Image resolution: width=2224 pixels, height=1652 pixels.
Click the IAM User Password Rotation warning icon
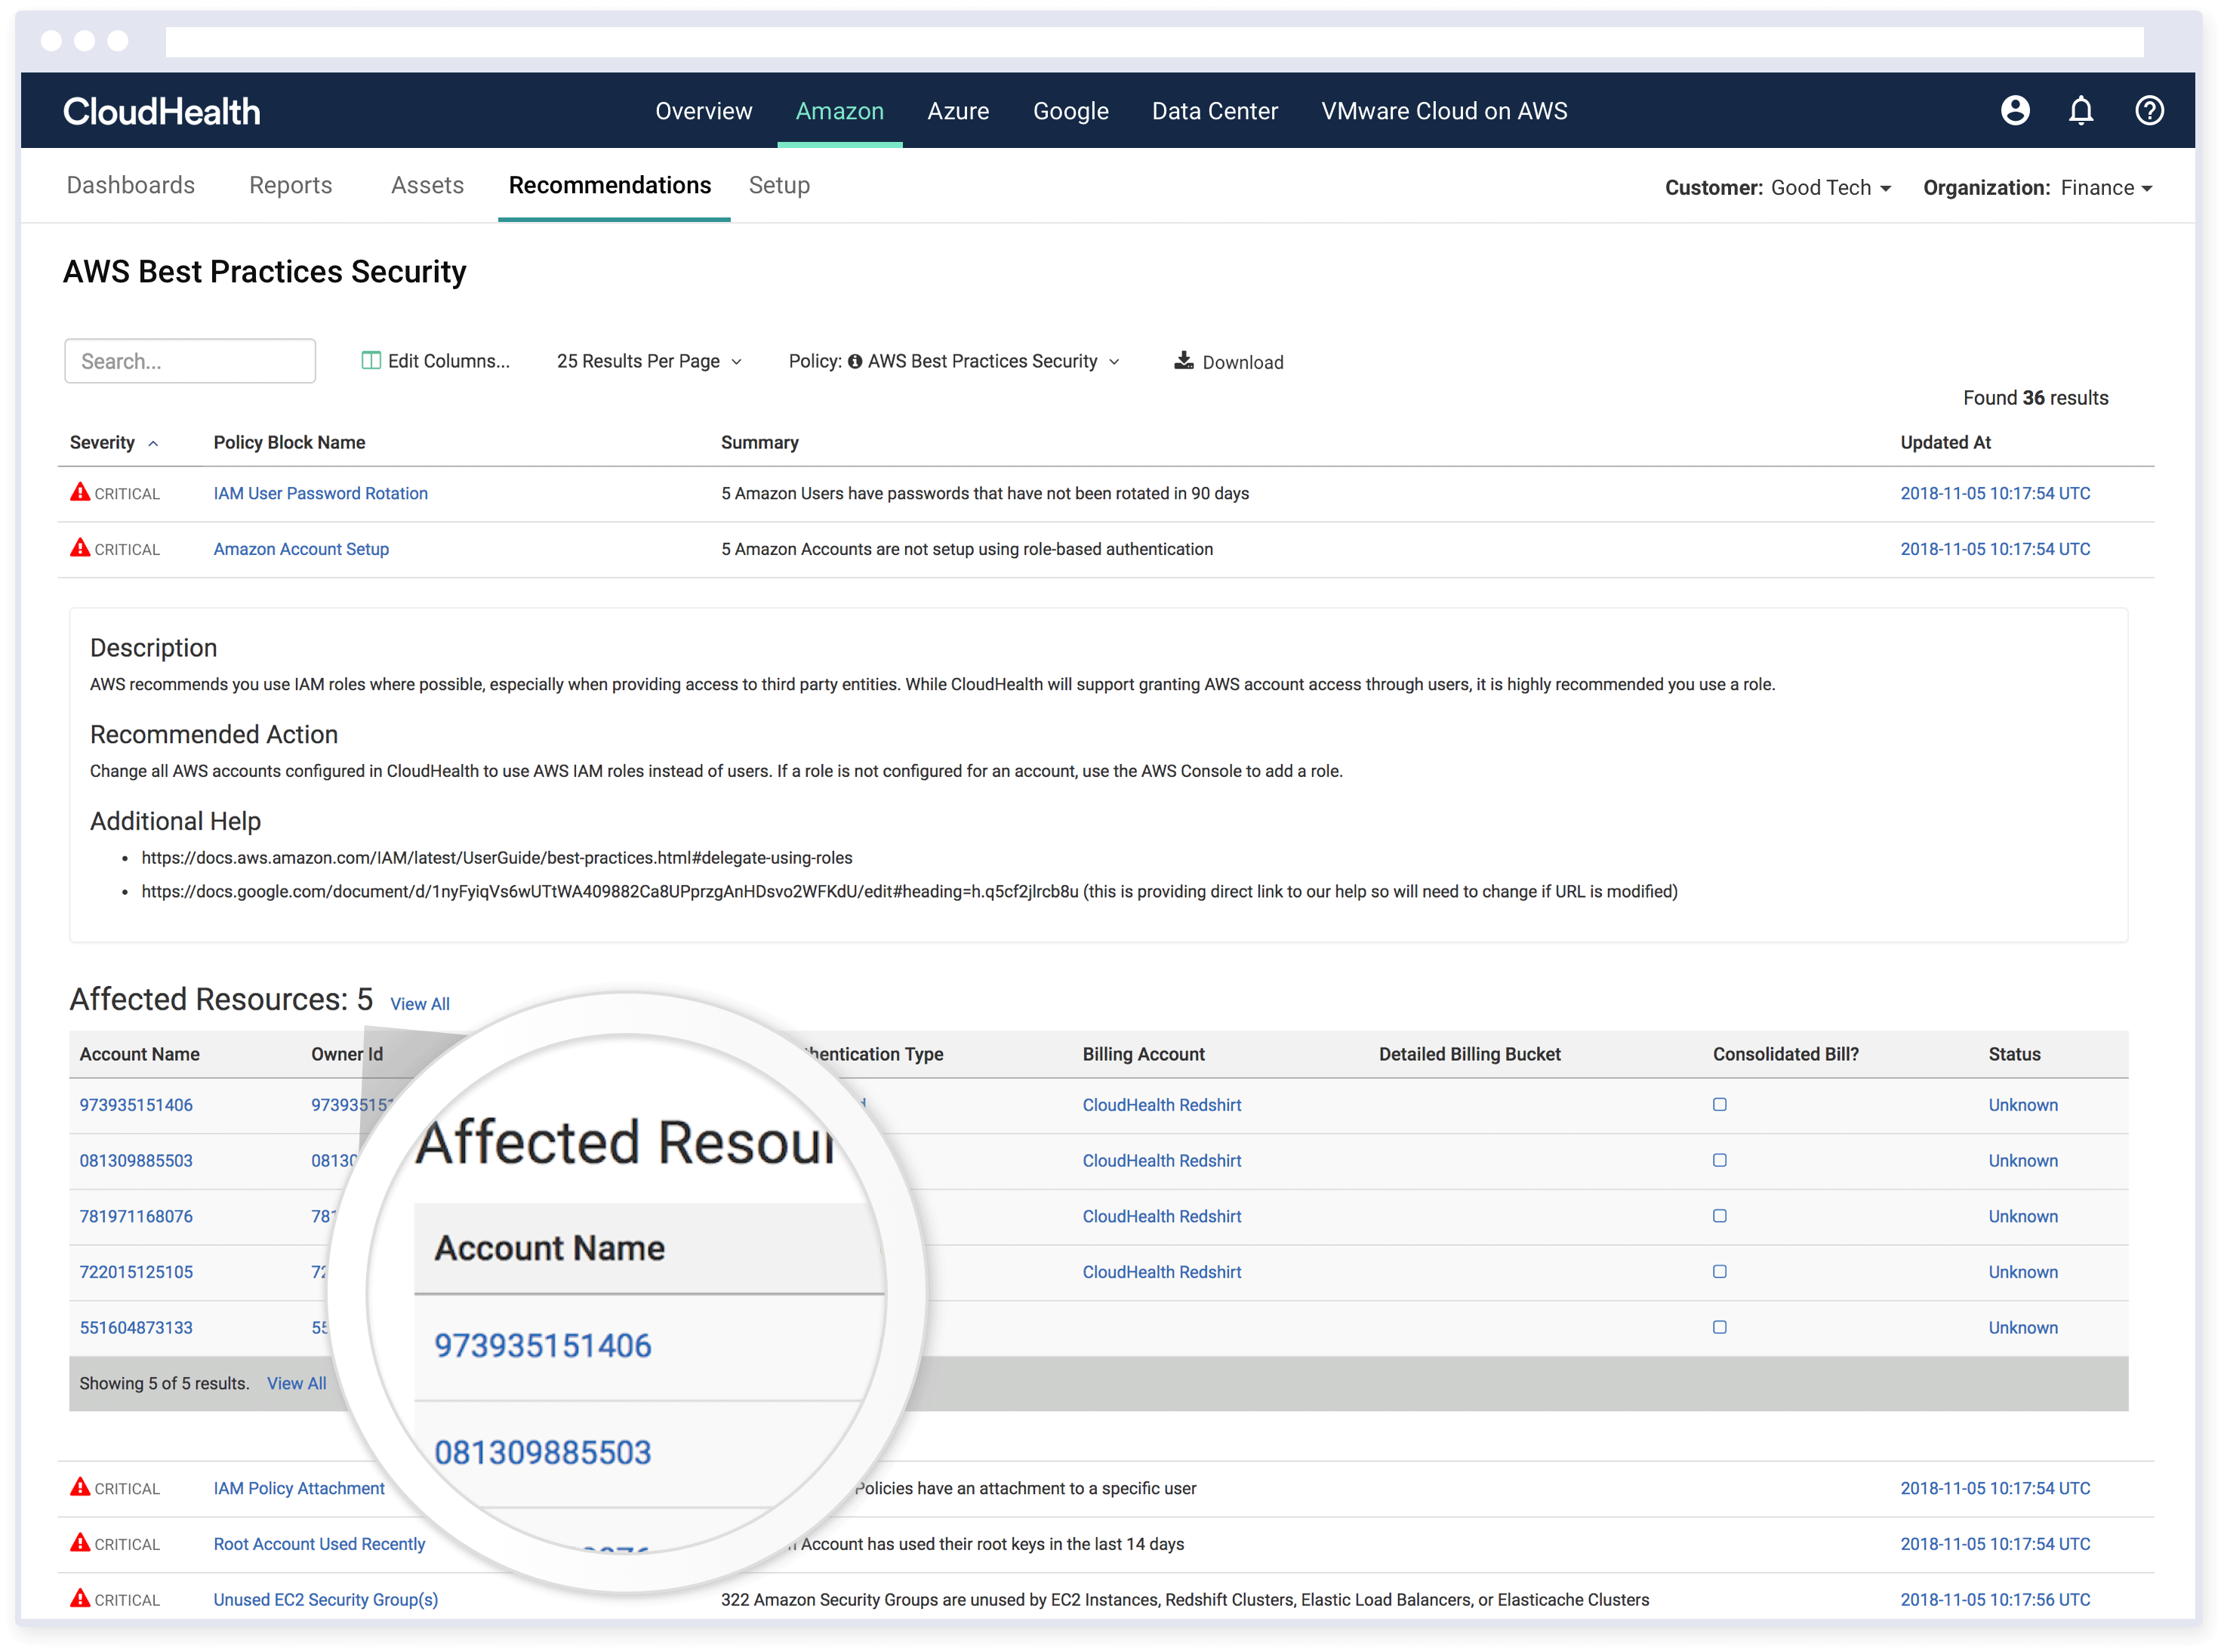tap(80, 492)
